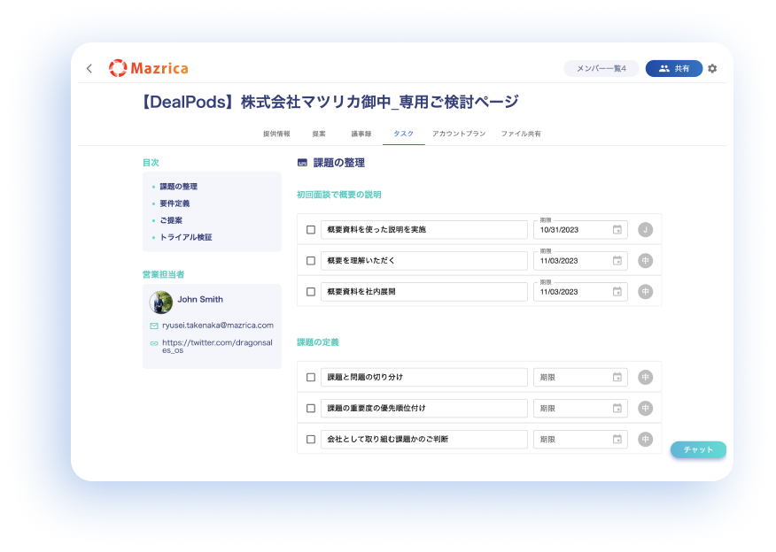The width and height of the screenshot is (776, 552).
Task: Jump to ご提案 in table of contents
Action: coord(171,220)
